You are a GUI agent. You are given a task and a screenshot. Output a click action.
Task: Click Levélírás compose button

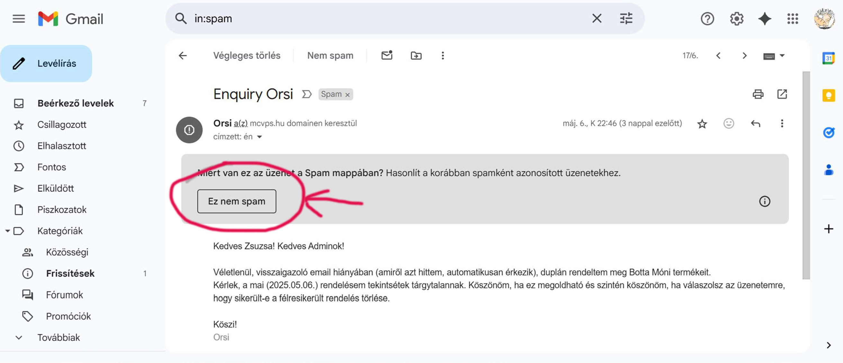coord(46,64)
